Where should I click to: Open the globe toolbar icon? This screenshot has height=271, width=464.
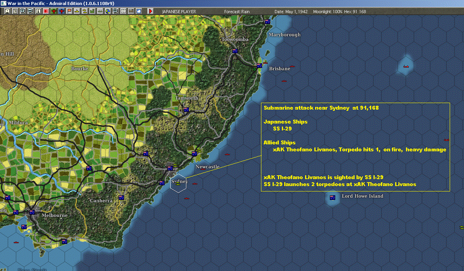107,11
